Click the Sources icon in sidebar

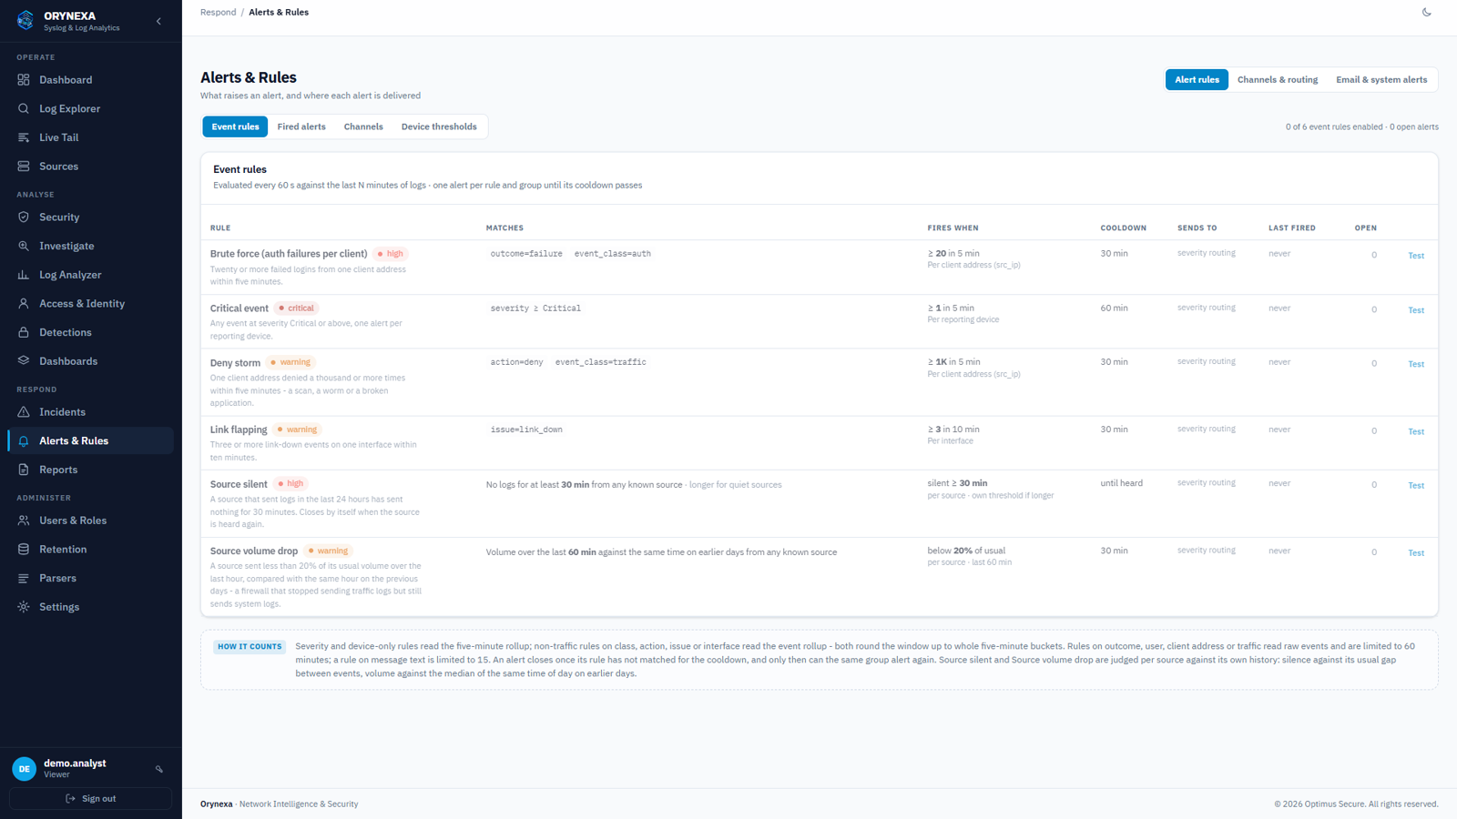coord(24,167)
